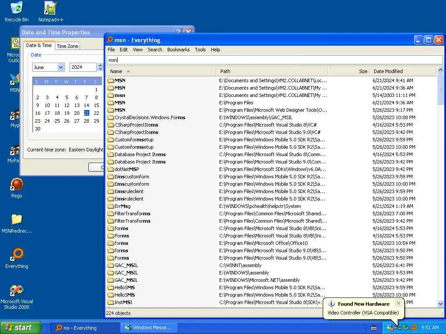Select day 5 in the calendar

coord(67,97)
